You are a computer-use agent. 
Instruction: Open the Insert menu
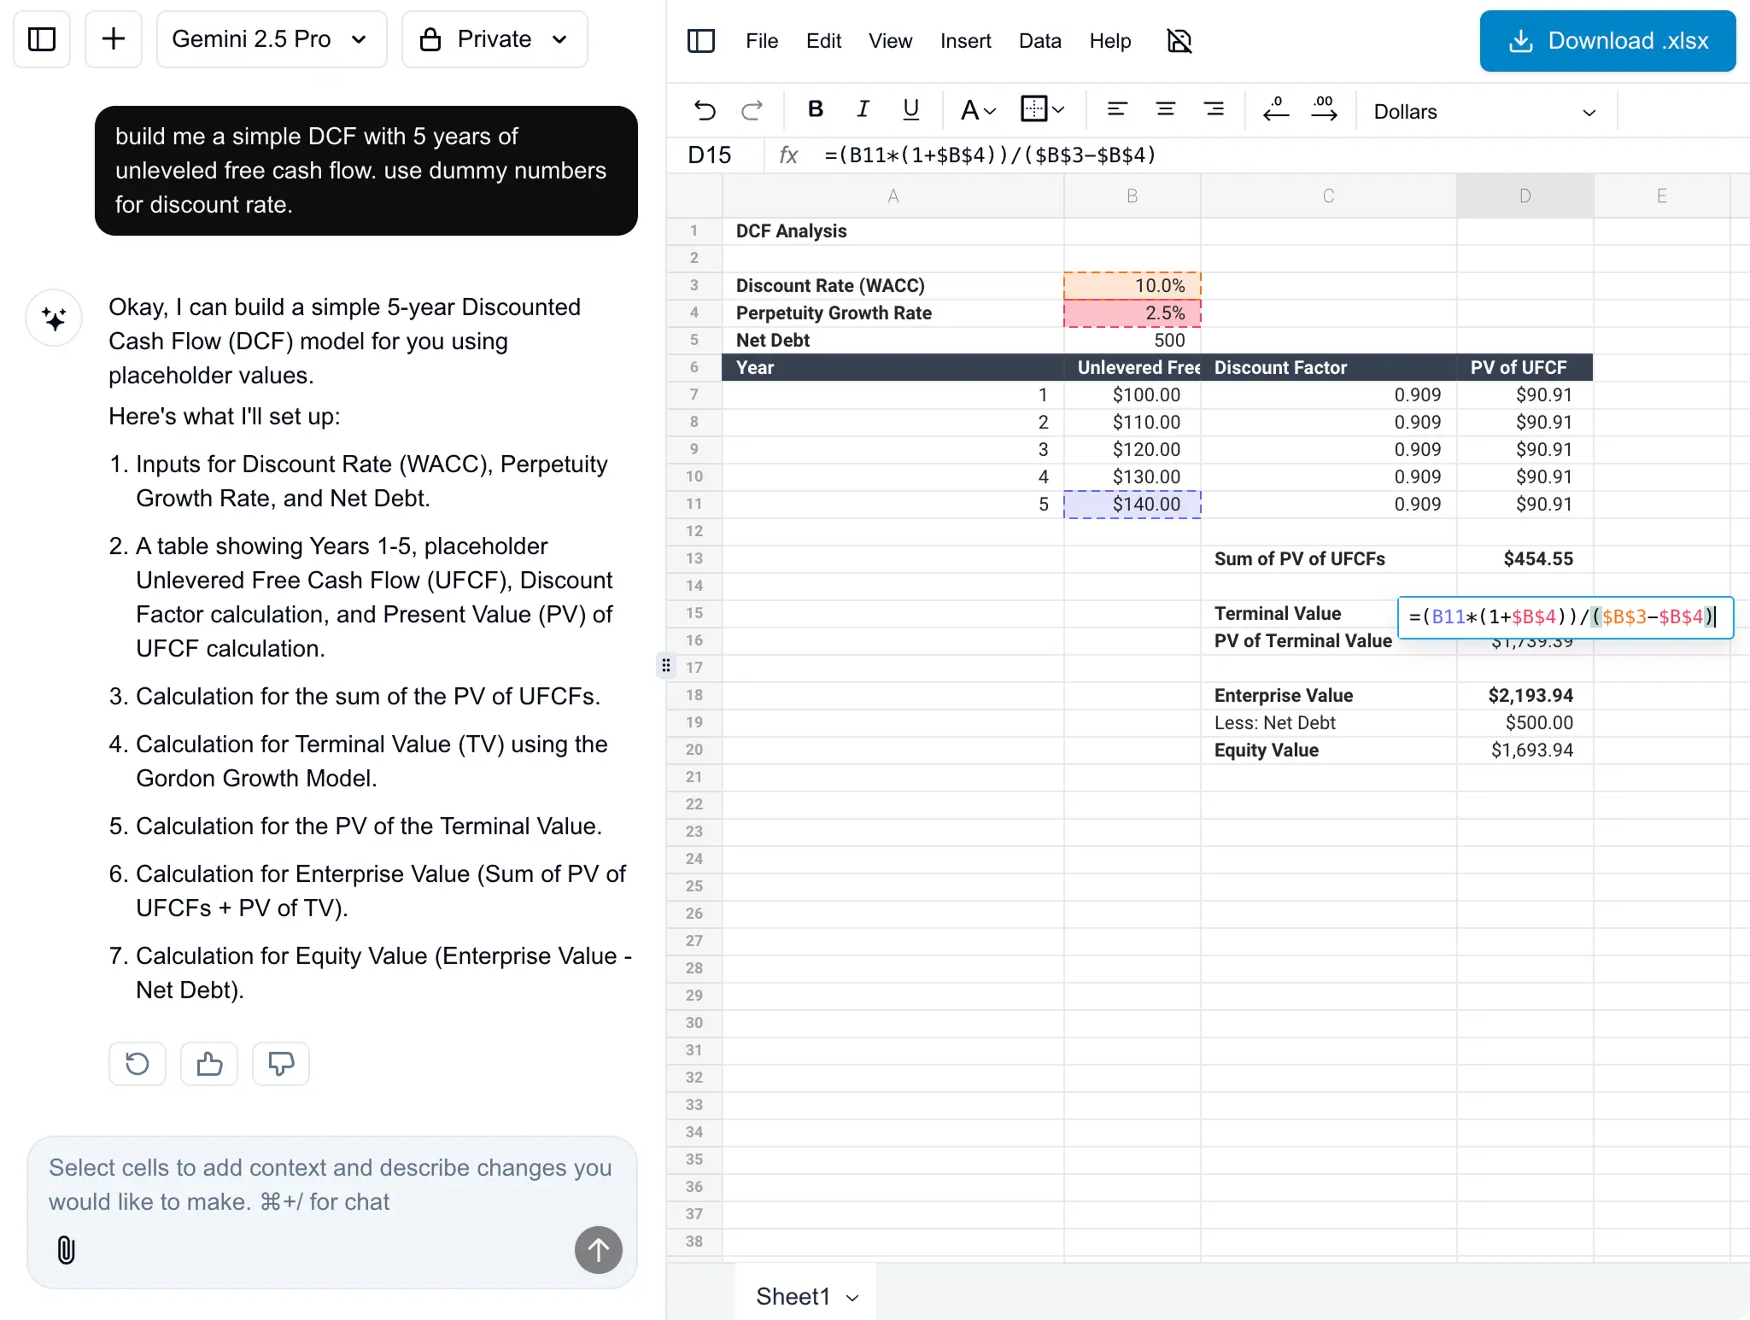(x=965, y=41)
